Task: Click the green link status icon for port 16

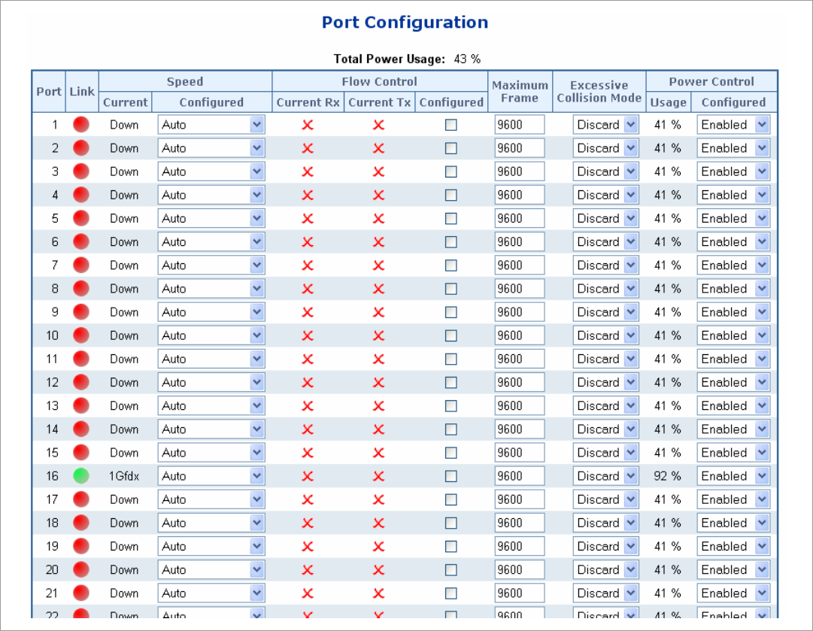Action: [x=81, y=476]
